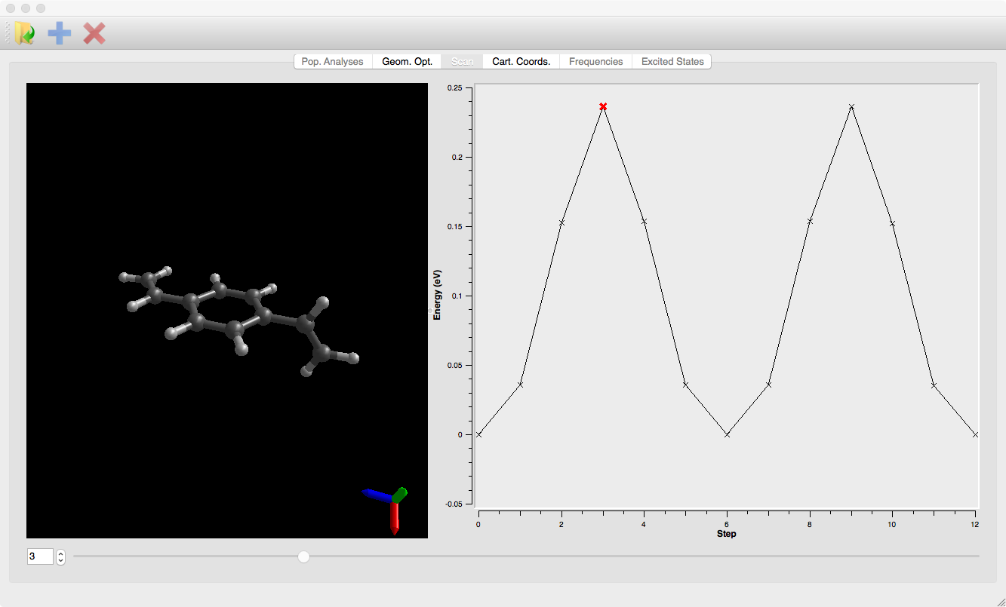Viewport: 1006px width, 607px height.
Task: Select the Cart. Coords. tab
Action: coord(521,62)
